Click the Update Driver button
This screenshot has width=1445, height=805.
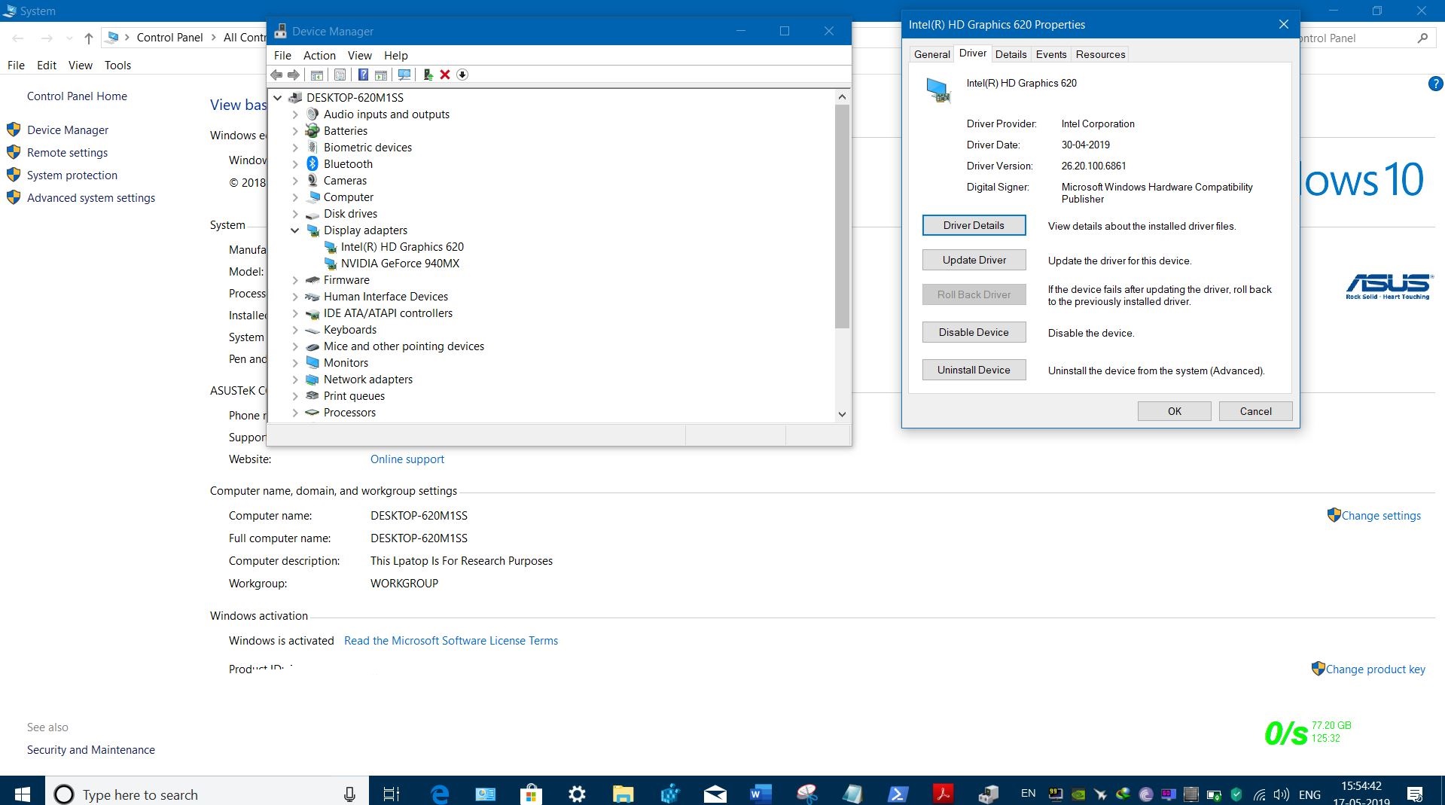pyautogui.click(x=974, y=260)
